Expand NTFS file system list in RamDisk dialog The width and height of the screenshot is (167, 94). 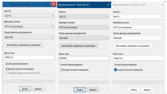84,27
